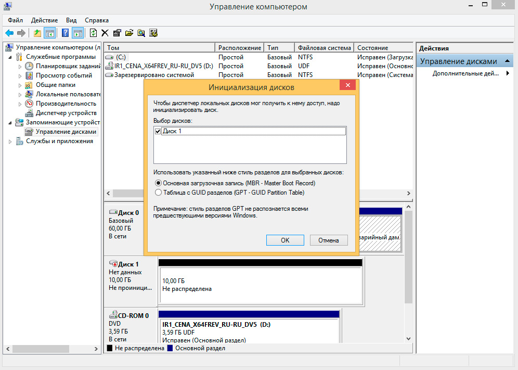Click the gray Forward arrow in toolbar

pos(21,33)
